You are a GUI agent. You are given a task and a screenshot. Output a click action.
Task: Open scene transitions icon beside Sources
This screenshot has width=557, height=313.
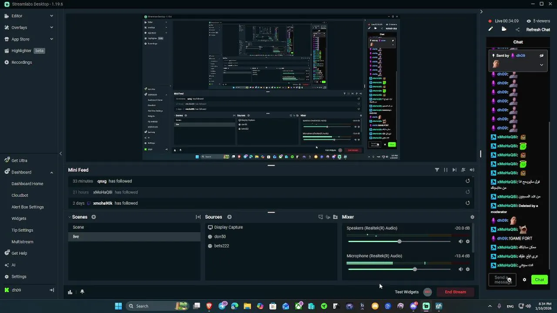click(198, 217)
